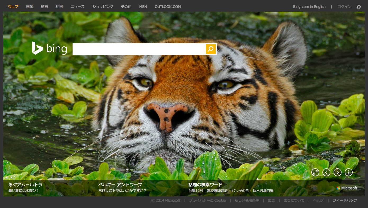Show previous background image with left arrow
Image resolution: width=368 pixels, height=208 pixels.
(x=326, y=172)
